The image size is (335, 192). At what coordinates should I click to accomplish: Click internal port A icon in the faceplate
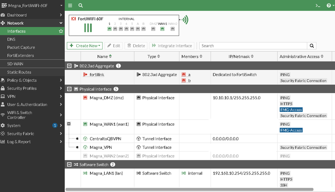click(x=138, y=29)
